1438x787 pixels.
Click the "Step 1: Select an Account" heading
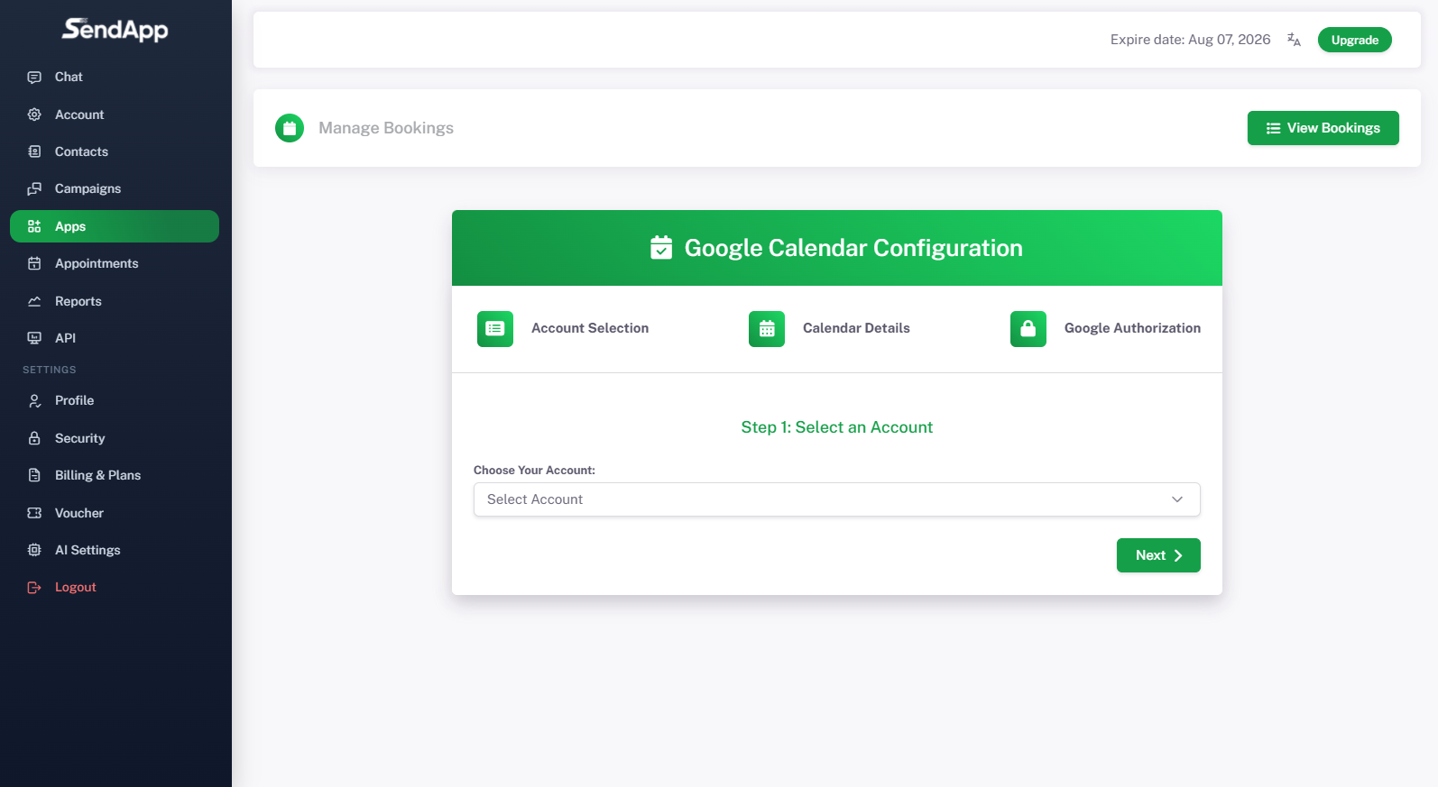pyautogui.click(x=837, y=427)
